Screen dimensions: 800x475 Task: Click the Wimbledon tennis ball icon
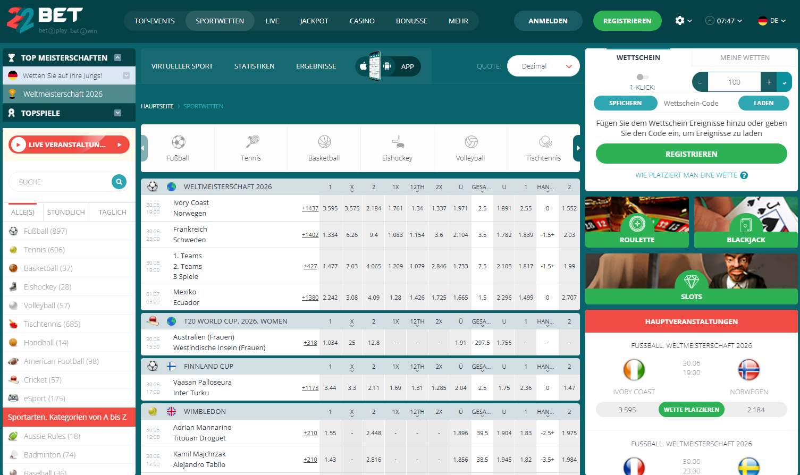tap(153, 411)
